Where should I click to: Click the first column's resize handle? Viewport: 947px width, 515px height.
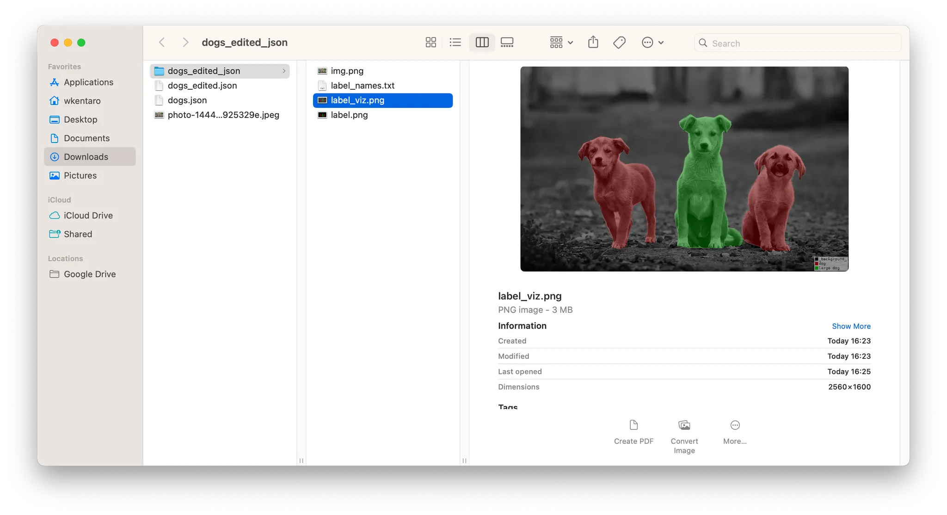click(301, 460)
